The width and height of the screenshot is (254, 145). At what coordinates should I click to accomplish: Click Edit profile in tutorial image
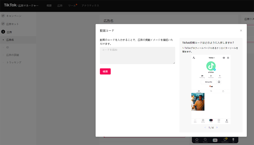click(209, 82)
